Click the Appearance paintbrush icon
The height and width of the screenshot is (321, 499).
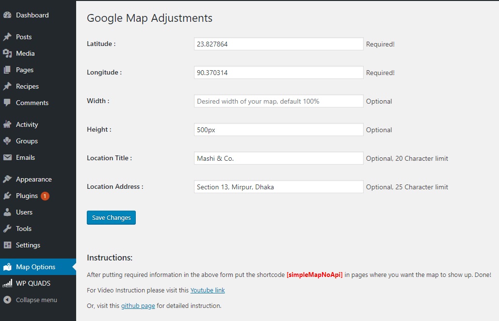pos(7,179)
